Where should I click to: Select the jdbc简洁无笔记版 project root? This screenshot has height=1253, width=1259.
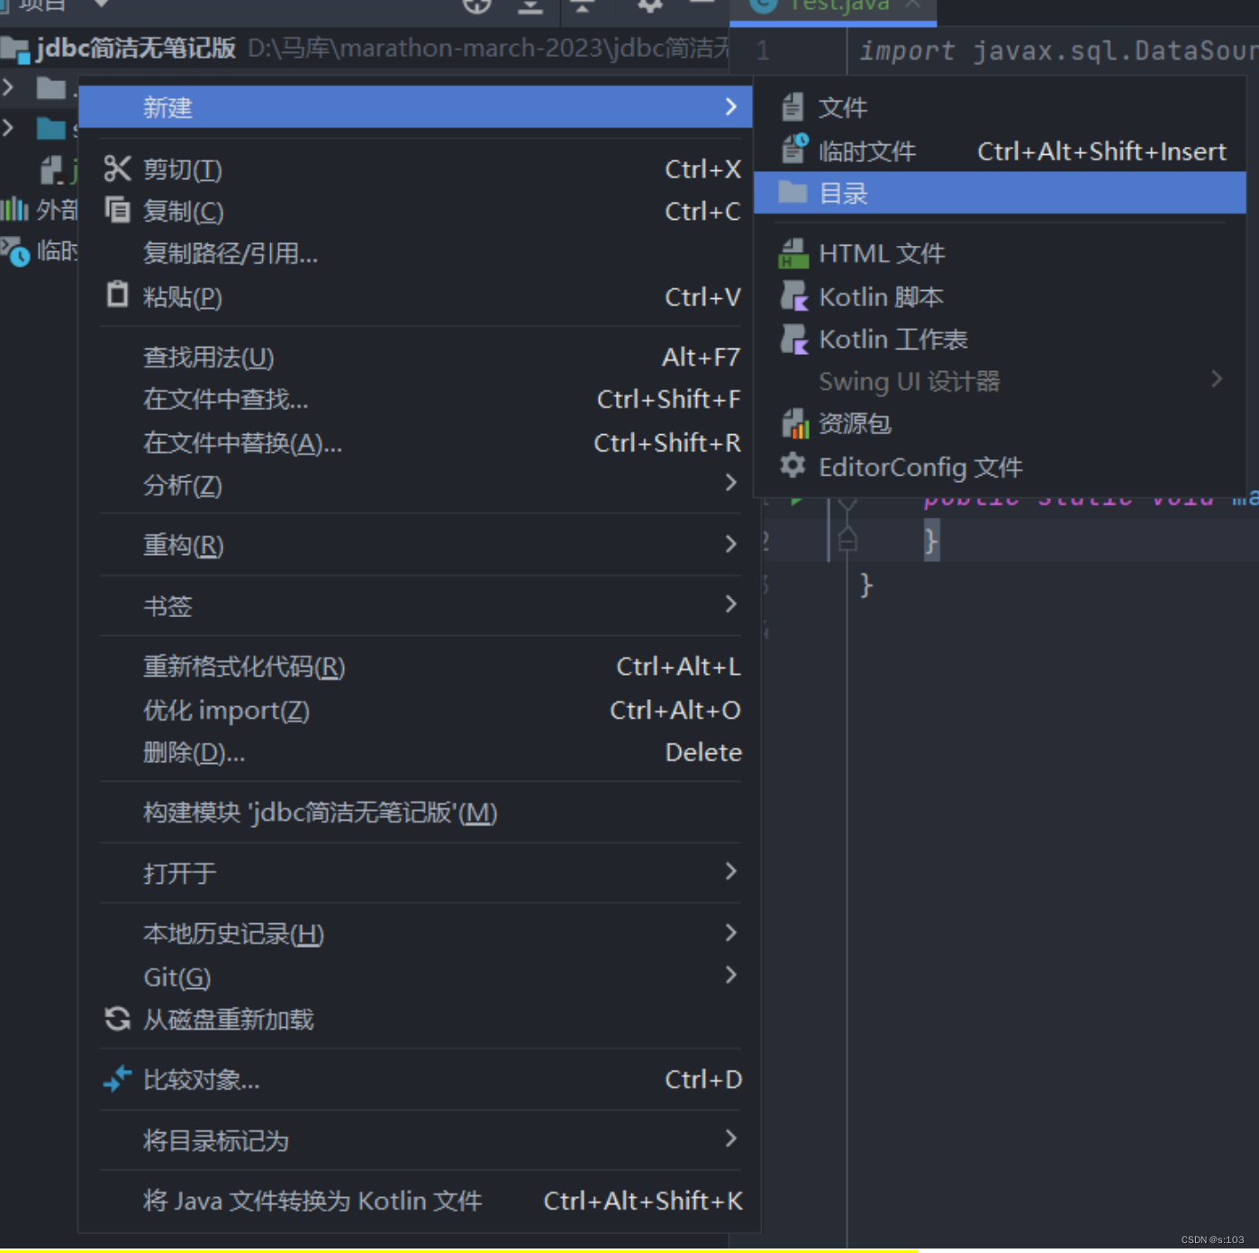point(135,48)
